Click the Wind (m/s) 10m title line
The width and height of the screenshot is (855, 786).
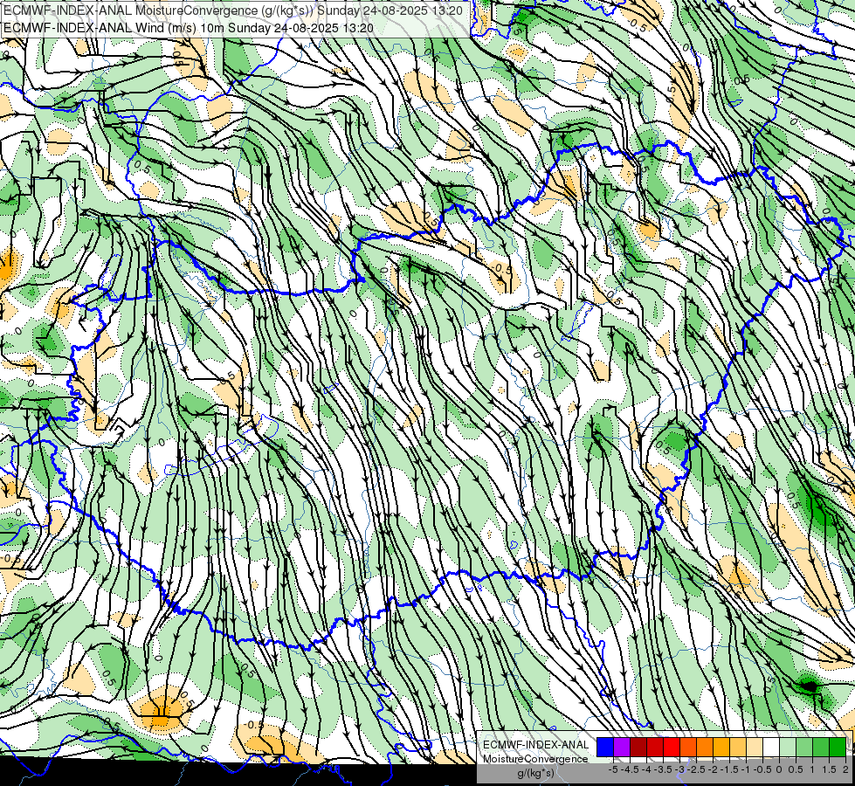(189, 27)
